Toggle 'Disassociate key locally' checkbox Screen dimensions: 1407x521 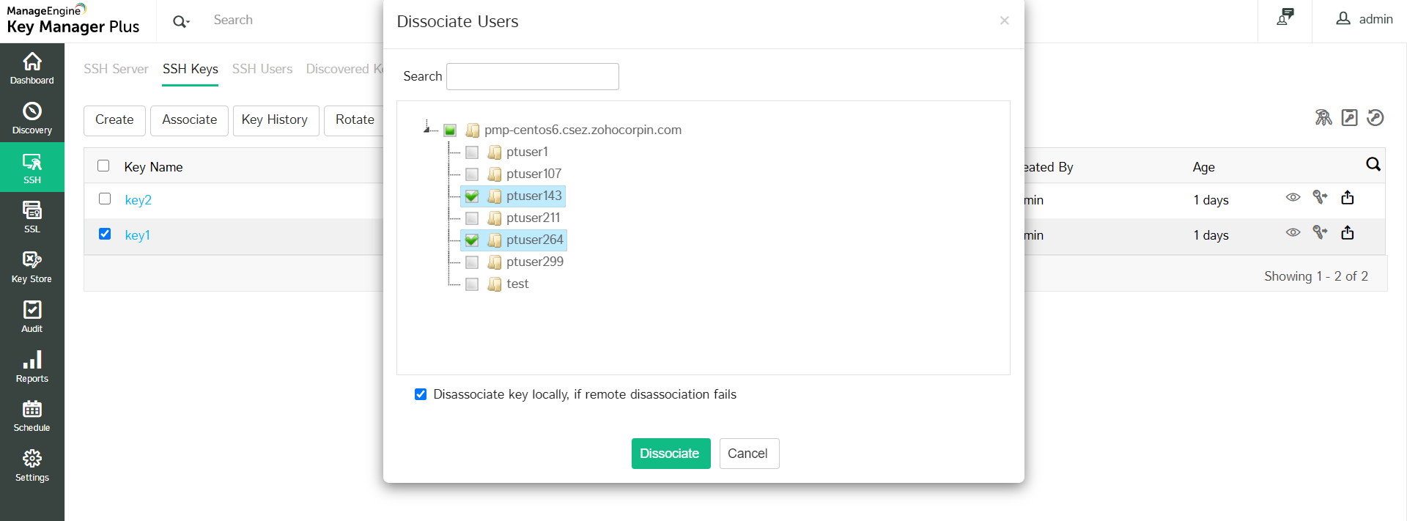point(421,394)
